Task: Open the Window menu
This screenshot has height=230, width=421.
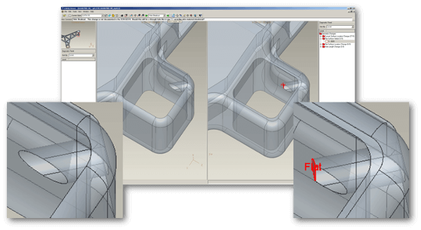Action: coord(86,11)
